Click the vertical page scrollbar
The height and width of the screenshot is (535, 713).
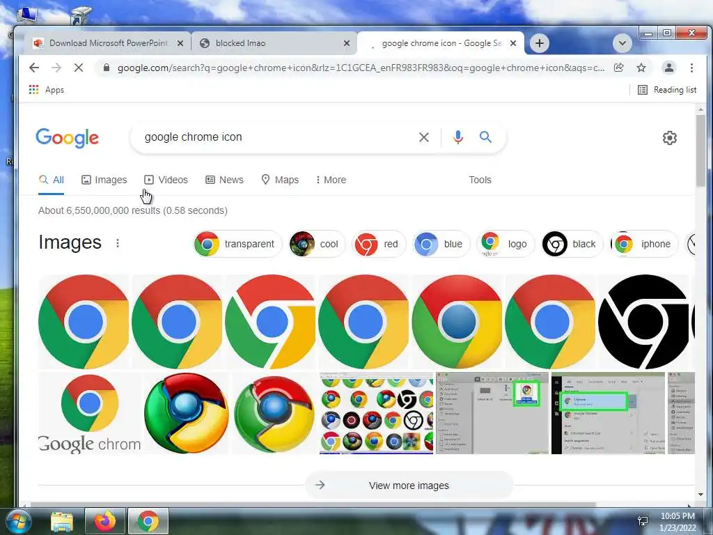click(700, 150)
